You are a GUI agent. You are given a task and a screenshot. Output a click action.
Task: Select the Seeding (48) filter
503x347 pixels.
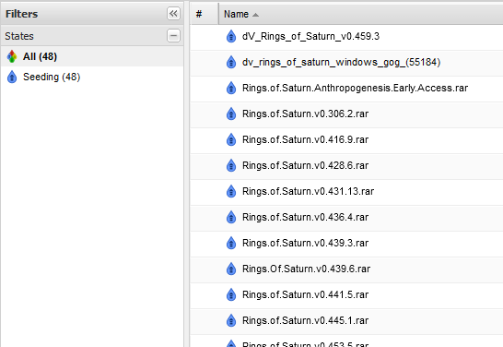click(92, 78)
